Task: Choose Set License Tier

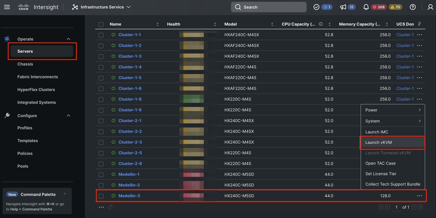Action: pyautogui.click(x=393, y=174)
